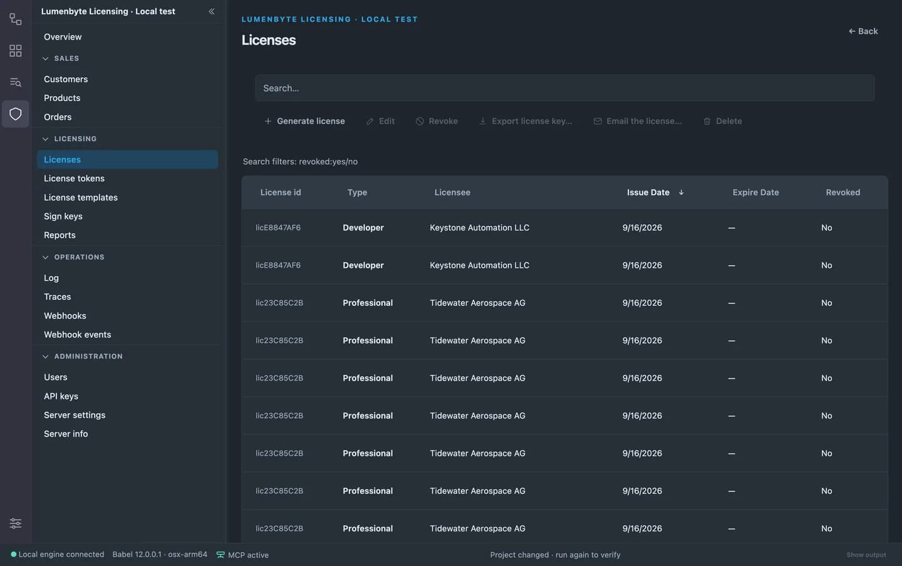Open the Server info page

128,434
